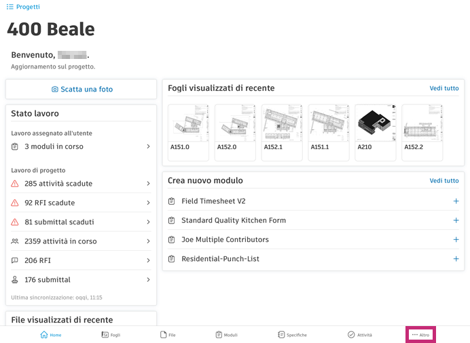Click plus for Joe Multiple Contributors
The height and width of the screenshot is (343, 470).
[456, 239]
